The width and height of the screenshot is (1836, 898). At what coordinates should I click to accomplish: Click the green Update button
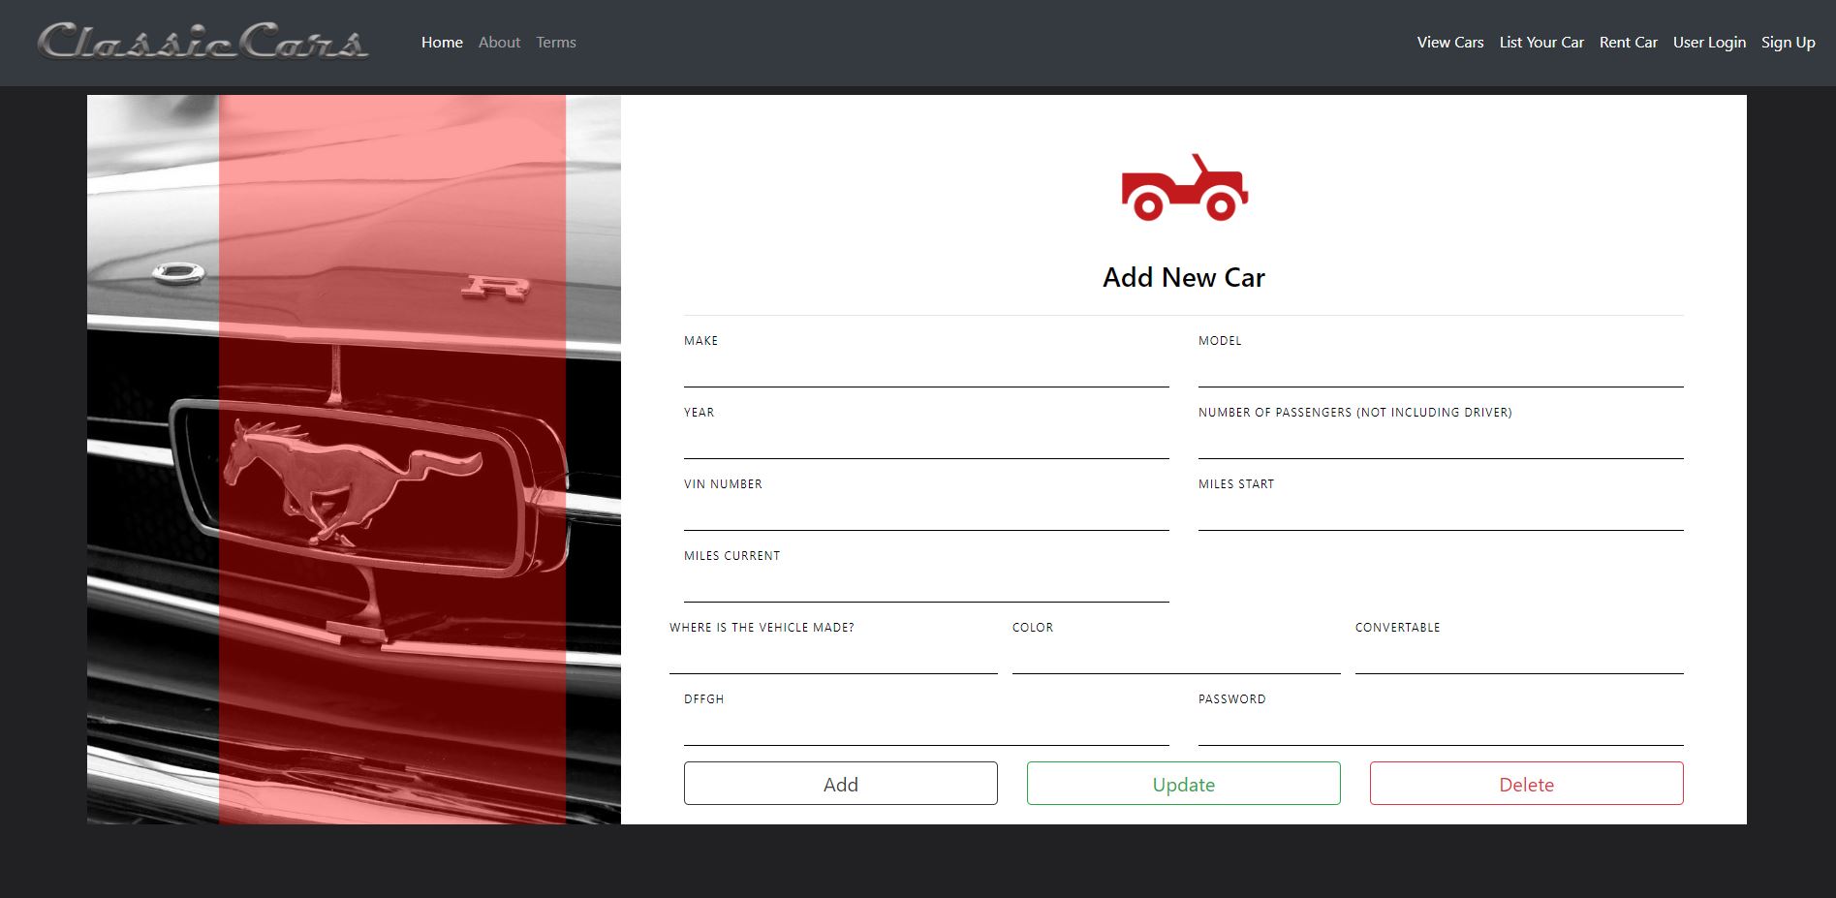click(x=1184, y=784)
